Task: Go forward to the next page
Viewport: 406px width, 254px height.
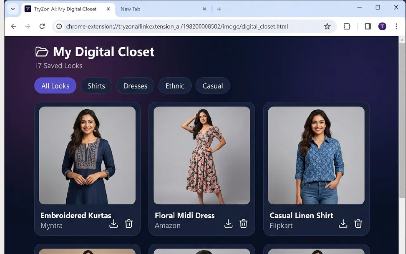Action: (x=28, y=26)
